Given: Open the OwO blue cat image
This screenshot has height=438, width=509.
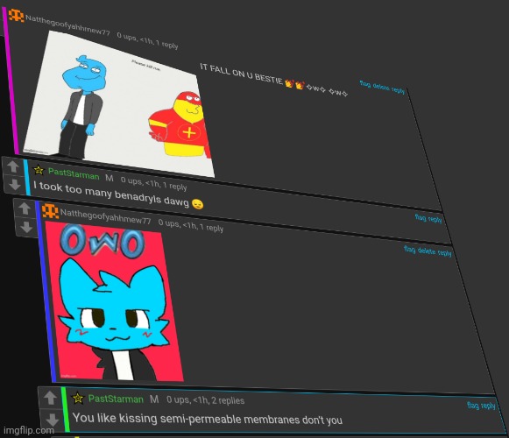Looking at the screenshot, I should coord(114,302).
